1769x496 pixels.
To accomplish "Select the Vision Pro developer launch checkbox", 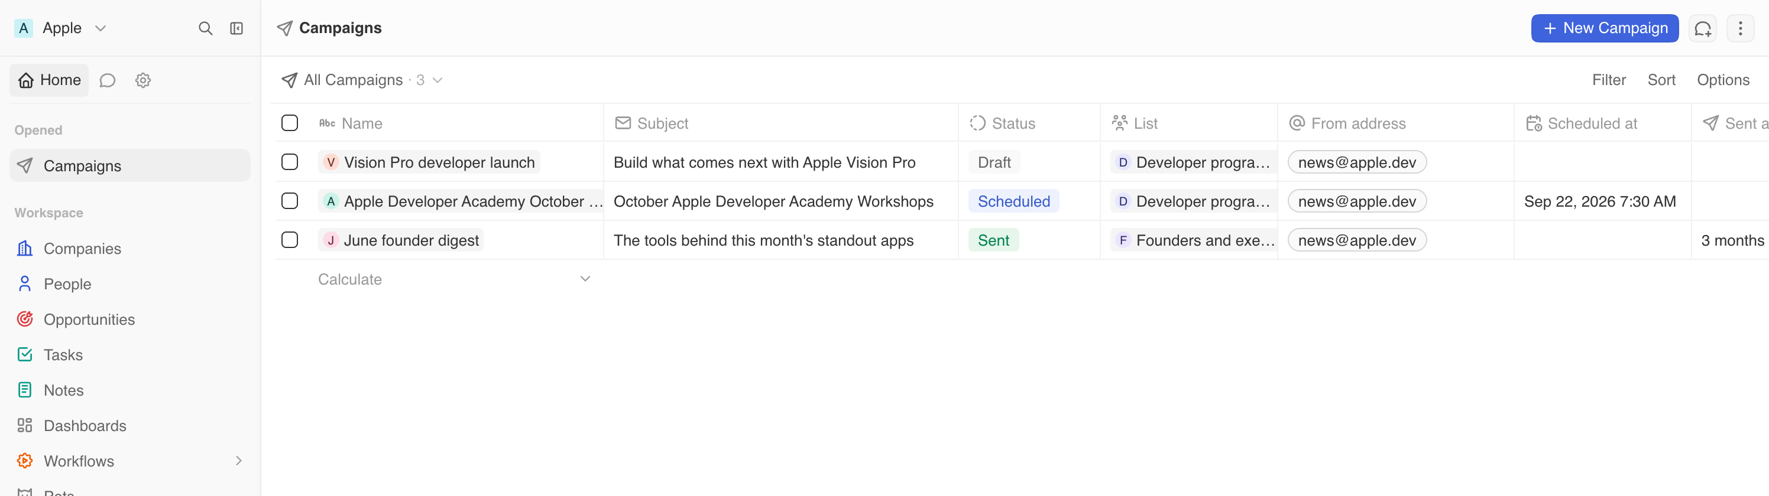I will (290, 162).
